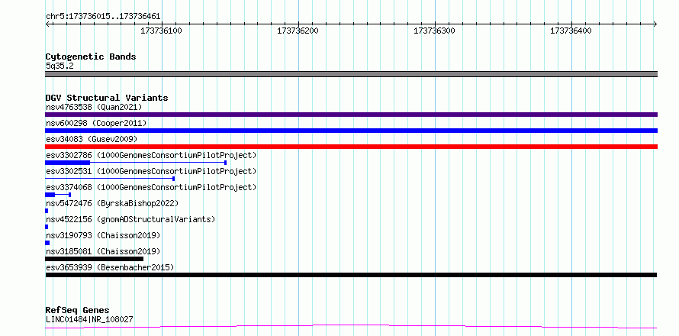Select the black nsv3185081 variant bar
Image resolution: width=679 pixels, height=336 pixels.
click(x=94, y=259)
